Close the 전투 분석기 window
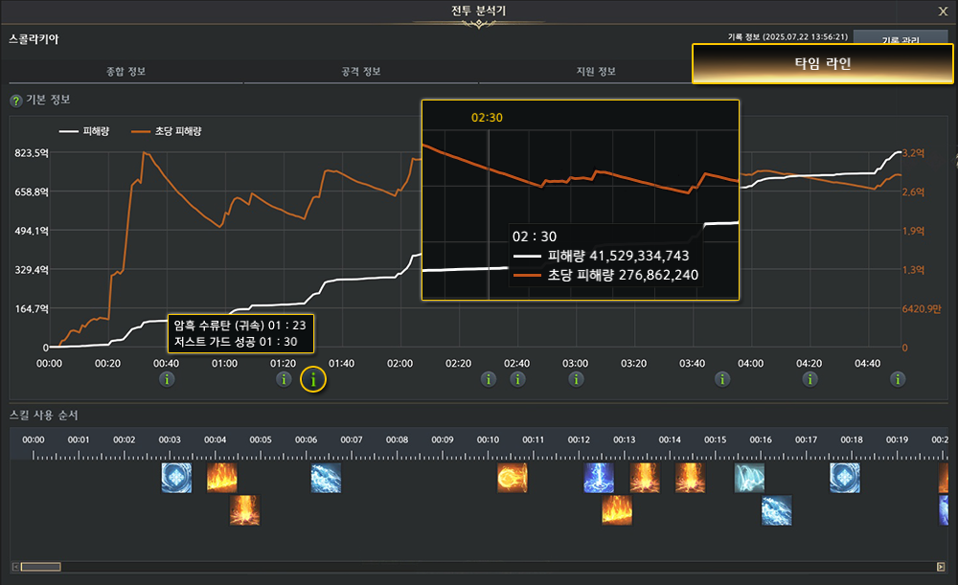958x585 pixels. (943, 11)
